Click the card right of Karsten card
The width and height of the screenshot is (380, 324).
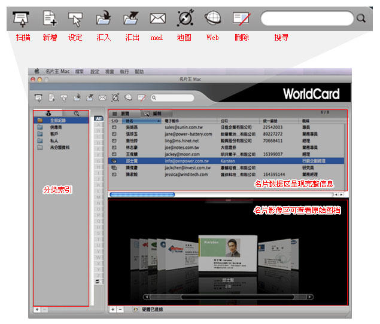point(275,254)
